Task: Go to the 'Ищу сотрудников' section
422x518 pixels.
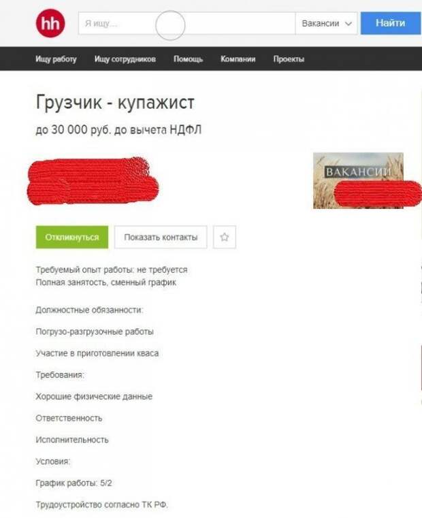Action: tap(125, 59)
